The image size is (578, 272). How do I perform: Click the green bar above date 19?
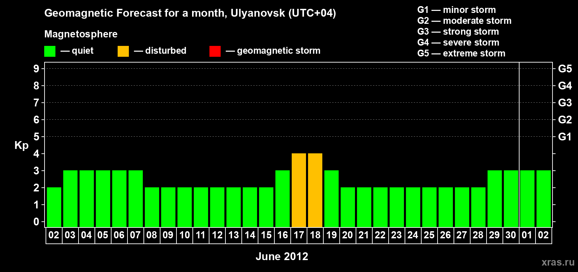[331, 199]
